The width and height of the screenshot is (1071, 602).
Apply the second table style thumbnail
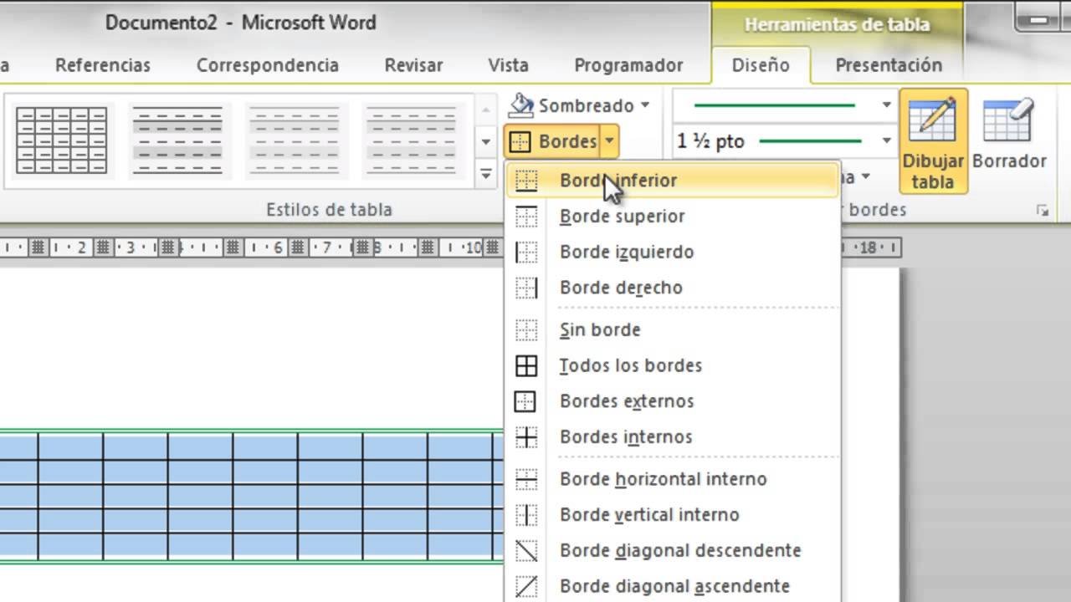point(178,140)
